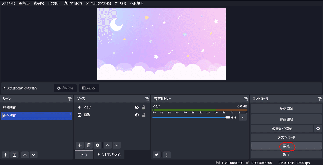Adjust the マイク volume slider
This screenshot has height=165, width=323.
point(191,117)
